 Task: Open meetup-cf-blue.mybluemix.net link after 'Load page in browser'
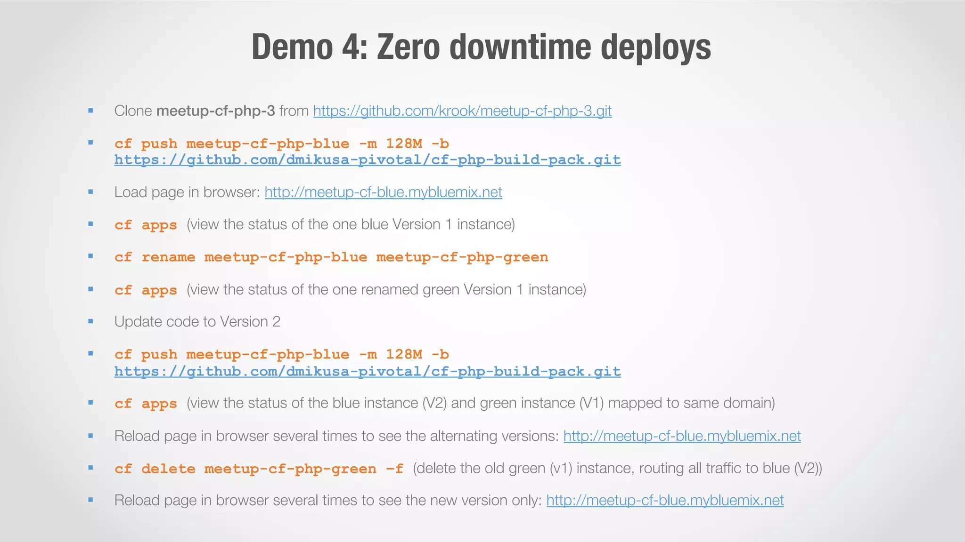(x=384, y=192)
